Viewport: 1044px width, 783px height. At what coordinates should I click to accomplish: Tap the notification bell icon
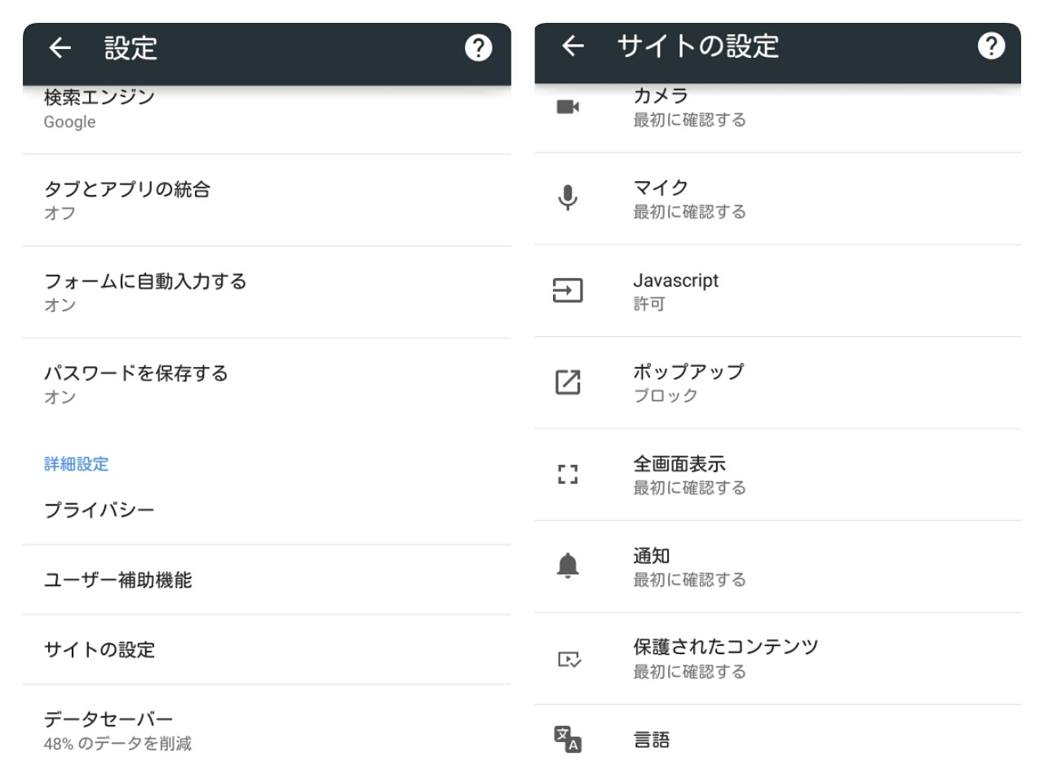[568, 565]
